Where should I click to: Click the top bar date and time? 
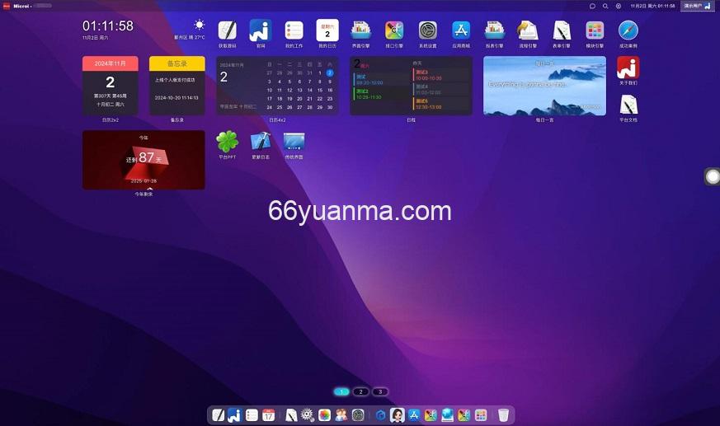click(x=652, y=6)
